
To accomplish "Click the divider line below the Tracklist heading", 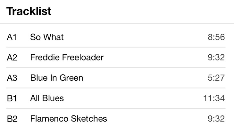I will [x=117, y=23].
